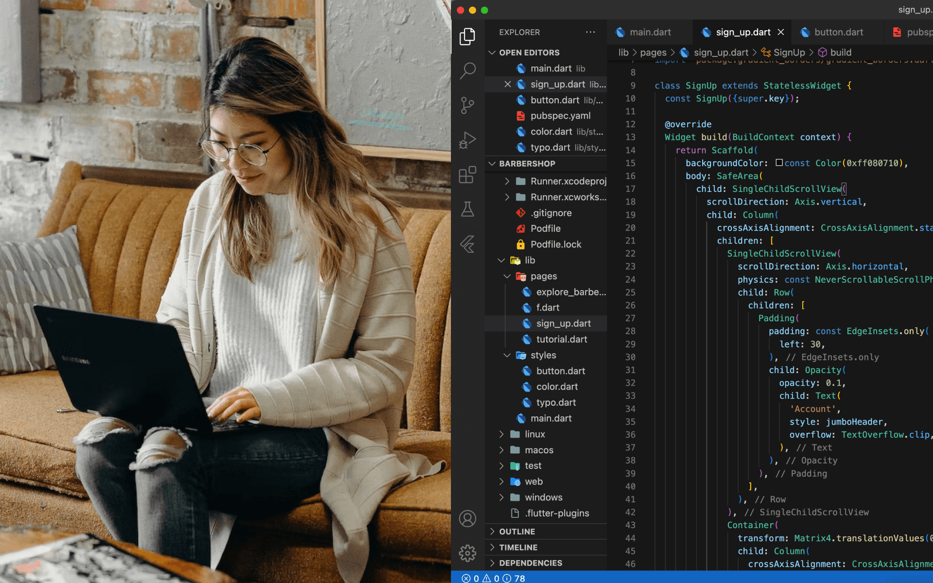Screen dimensions: 933x583
Task: Close sign_up.dart in Open Editors list
Action: coord(507,84)
